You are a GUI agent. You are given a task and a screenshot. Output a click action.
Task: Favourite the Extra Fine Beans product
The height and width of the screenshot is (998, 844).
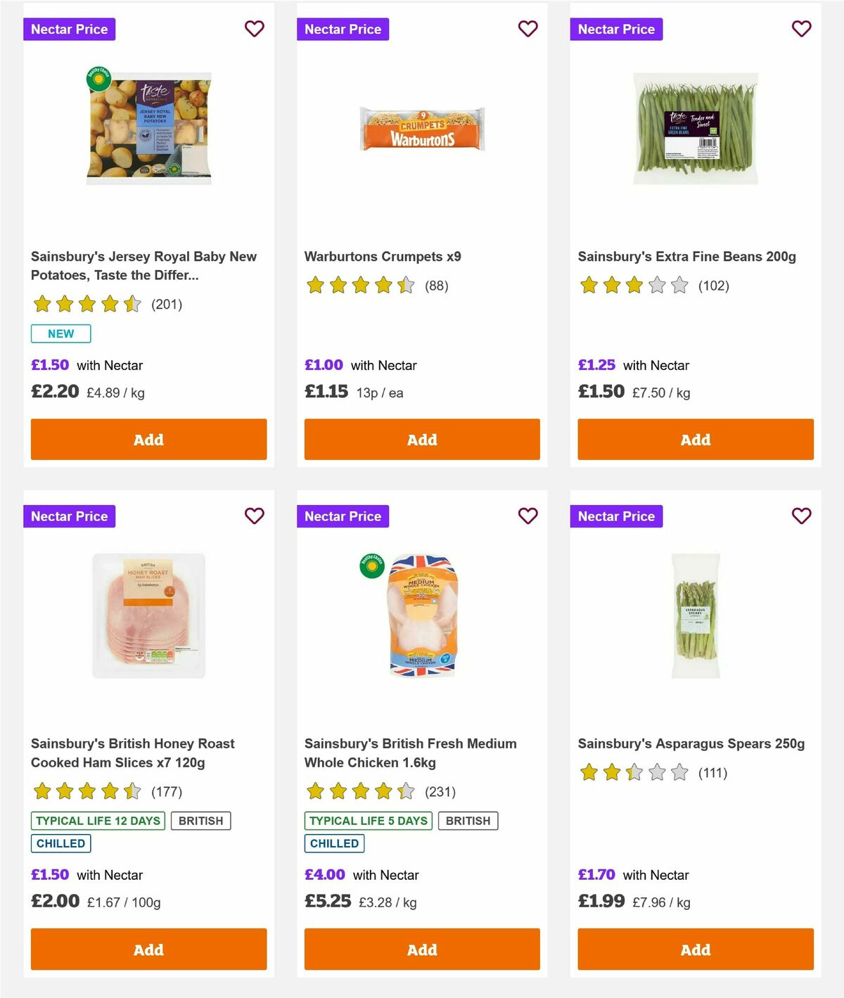coord(801,29)
